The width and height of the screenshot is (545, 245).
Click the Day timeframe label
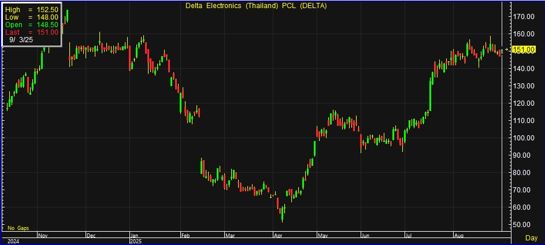532,238
